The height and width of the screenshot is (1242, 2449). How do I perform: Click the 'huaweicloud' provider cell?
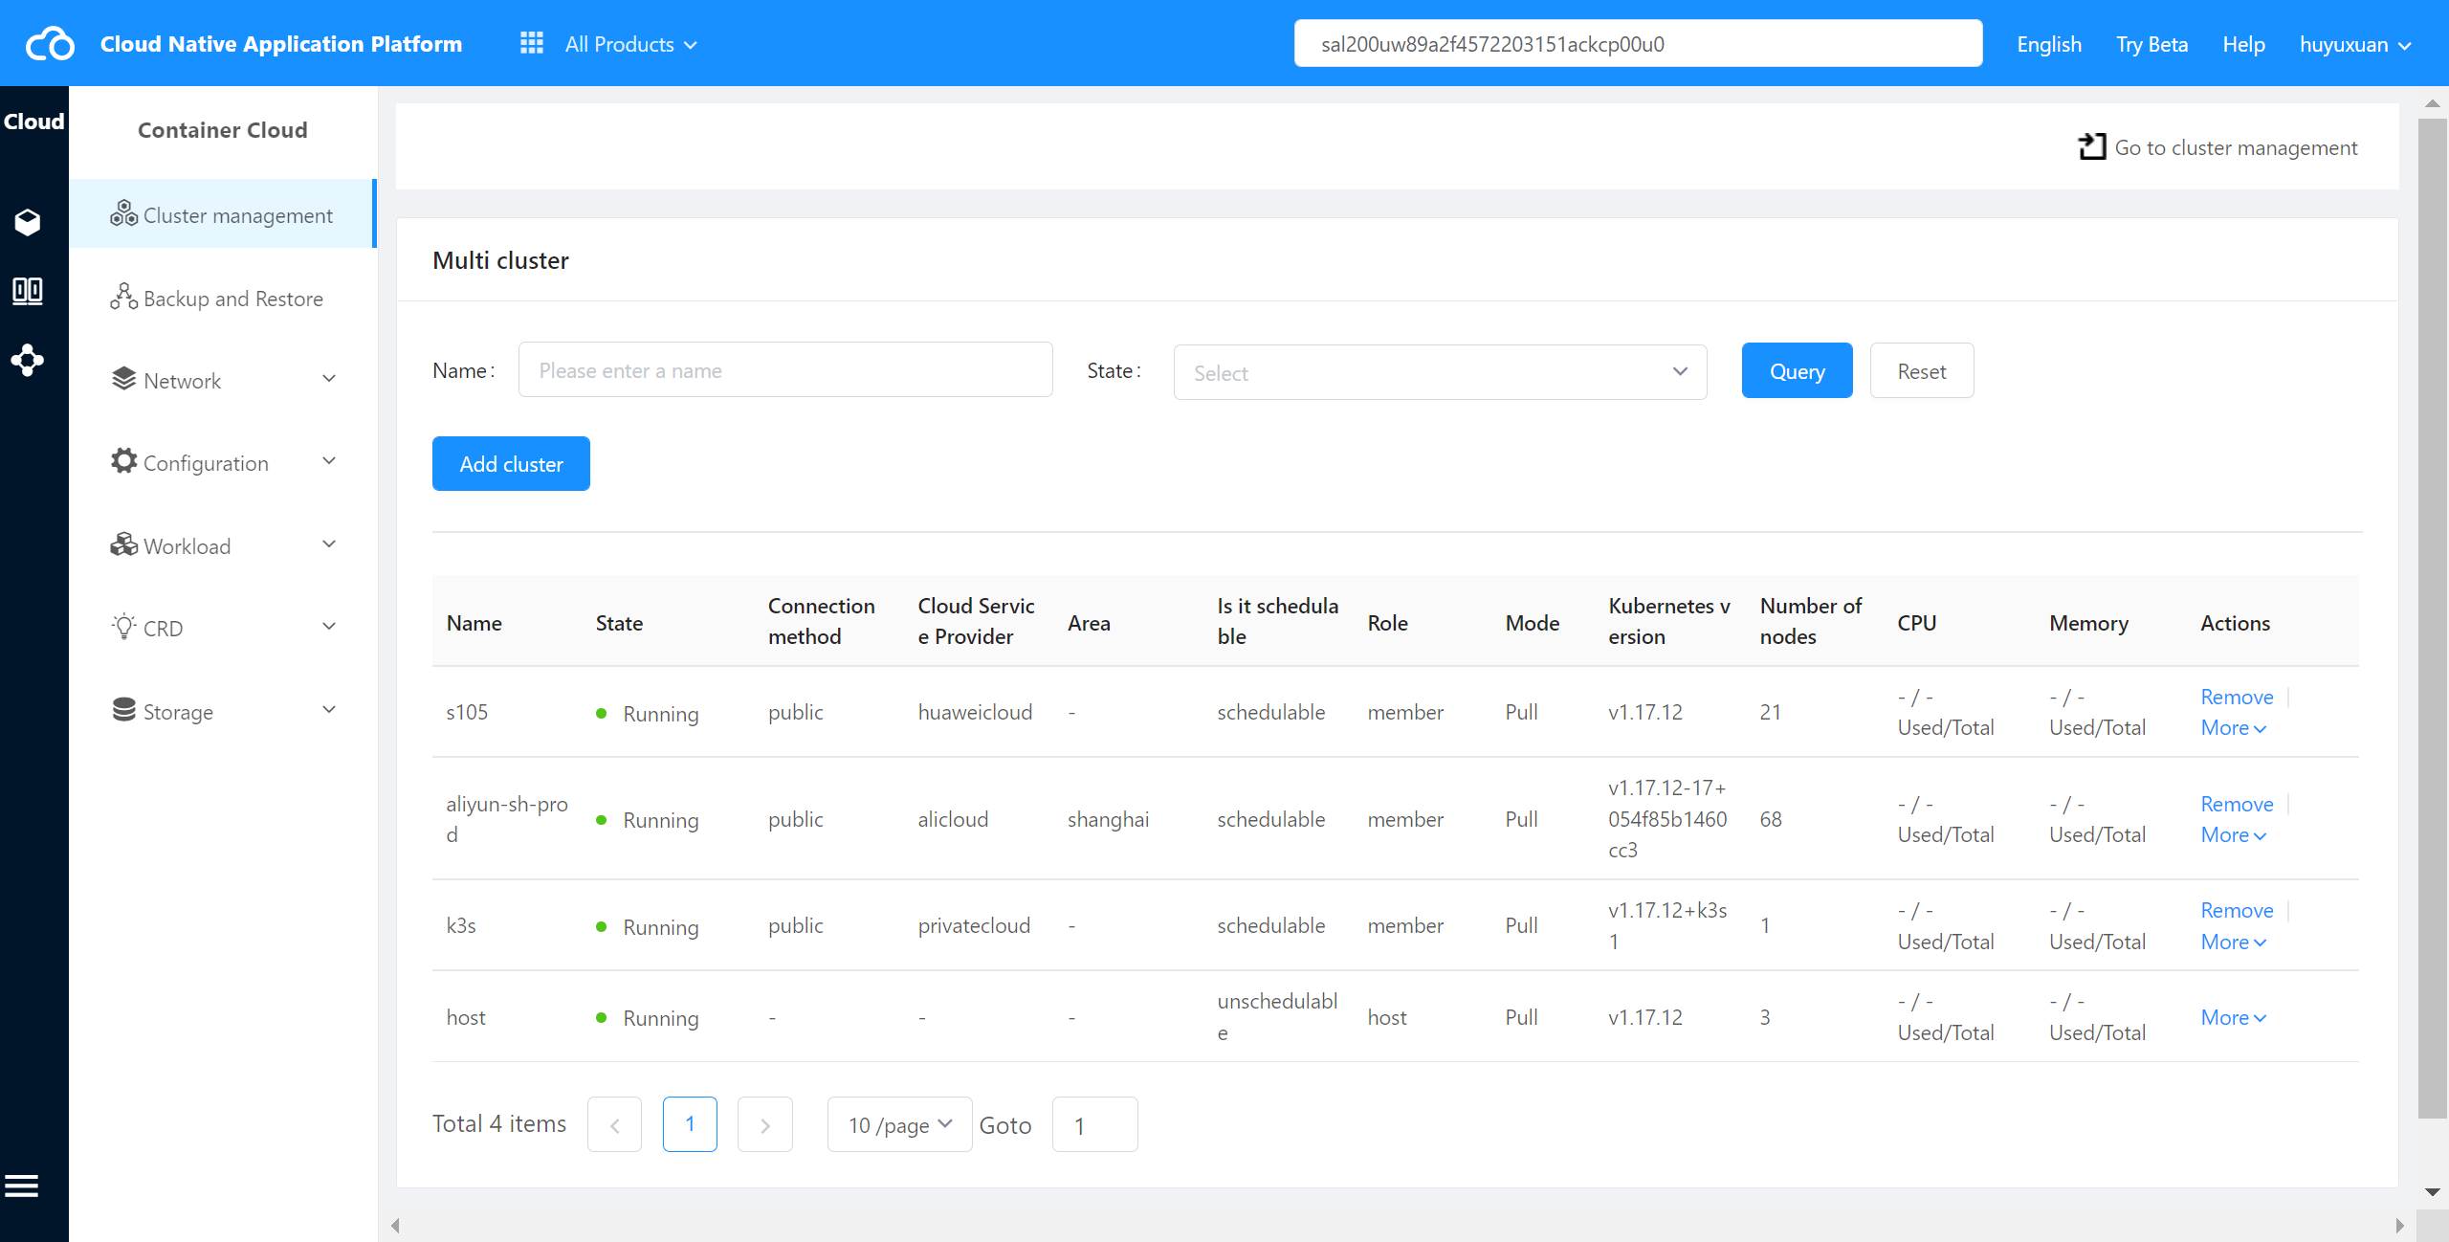(975, 712)
